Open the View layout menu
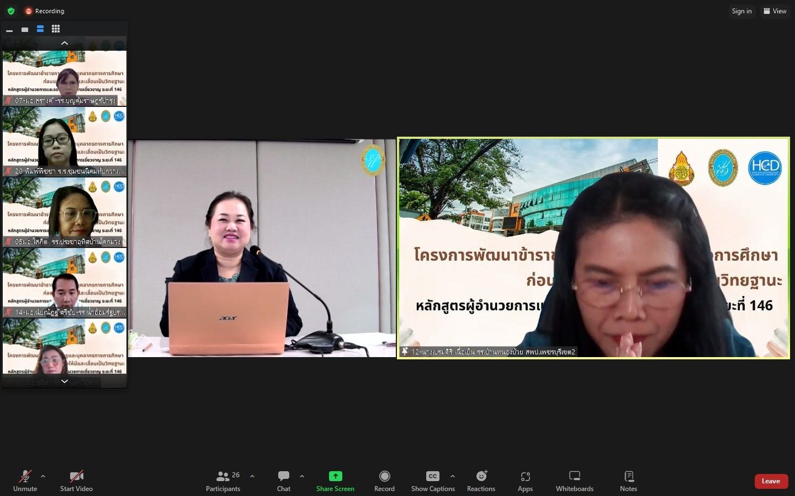Screen dimensions: 795x496 click(775, 11)
